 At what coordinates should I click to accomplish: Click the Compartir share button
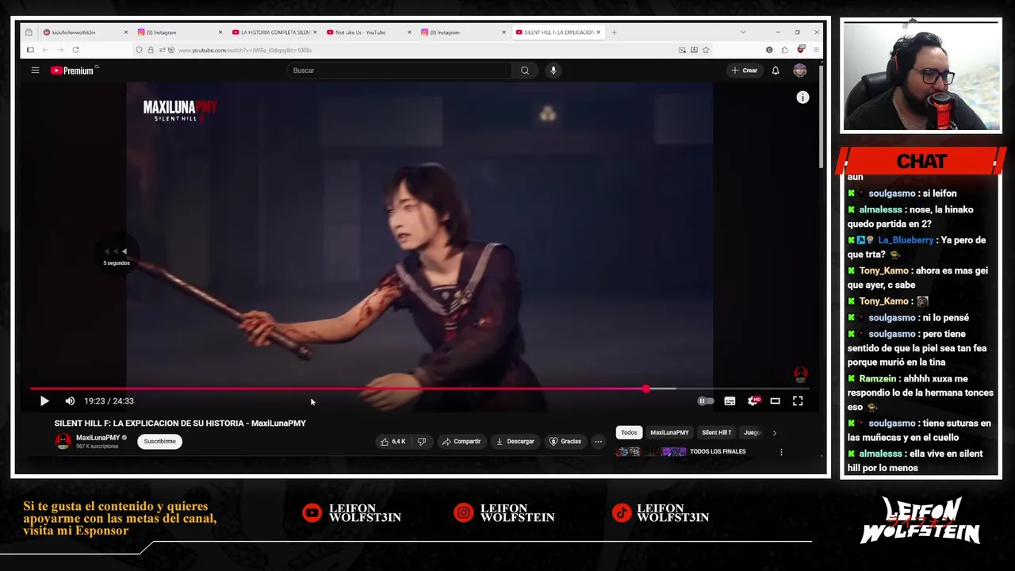point(462,442)
